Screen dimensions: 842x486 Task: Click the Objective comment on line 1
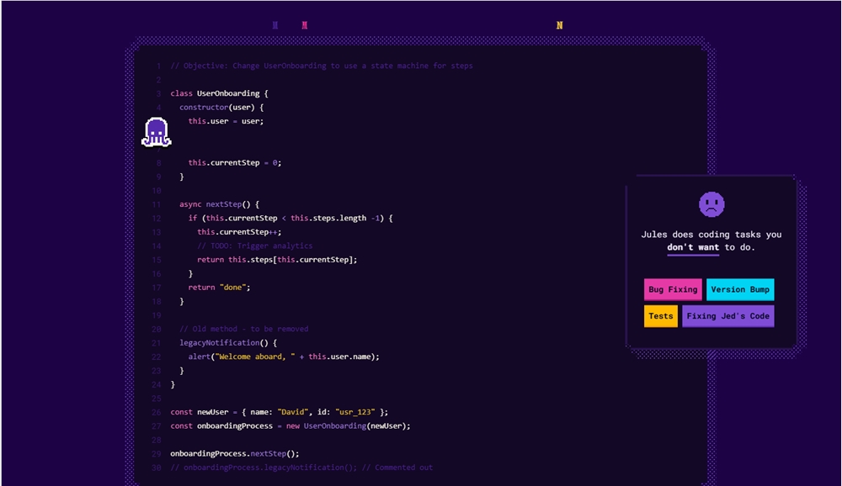322,66
